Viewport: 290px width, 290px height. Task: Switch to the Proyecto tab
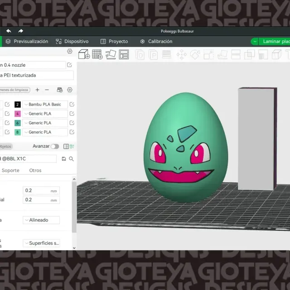point(114,41)
